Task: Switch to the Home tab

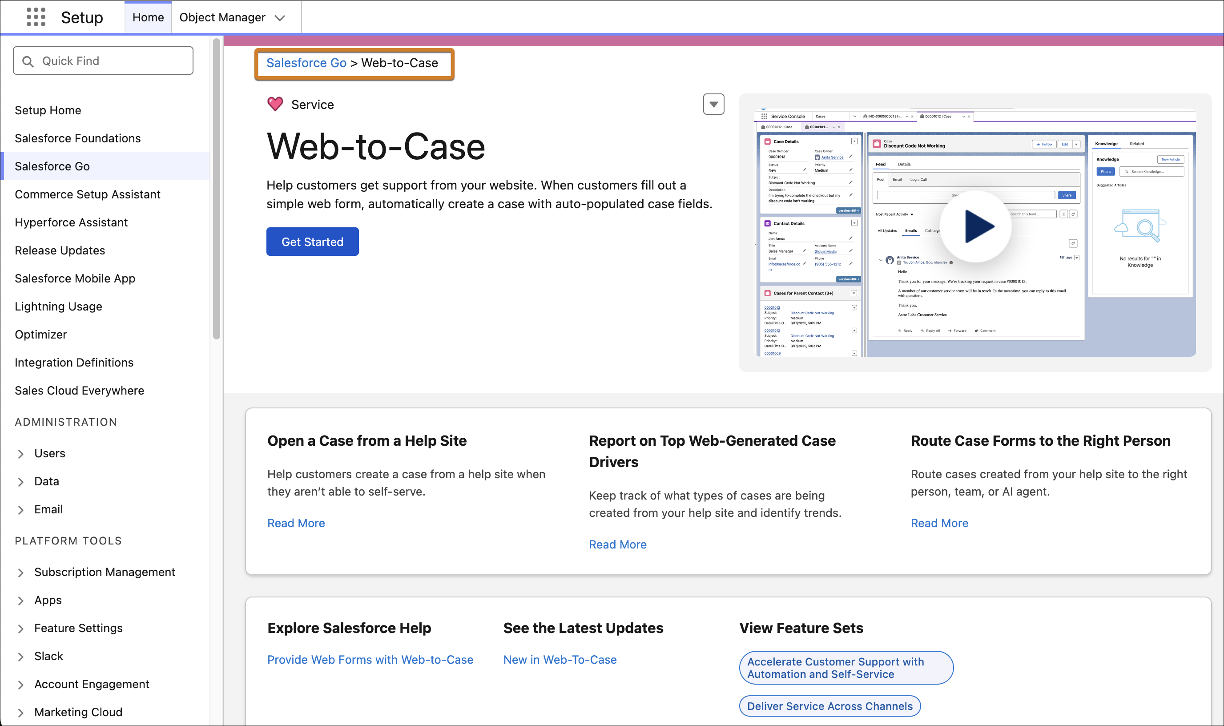Action: tap(148, 18)
